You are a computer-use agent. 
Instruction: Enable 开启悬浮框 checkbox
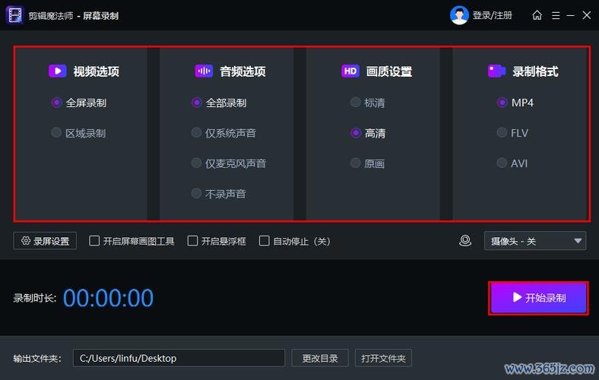192,241
